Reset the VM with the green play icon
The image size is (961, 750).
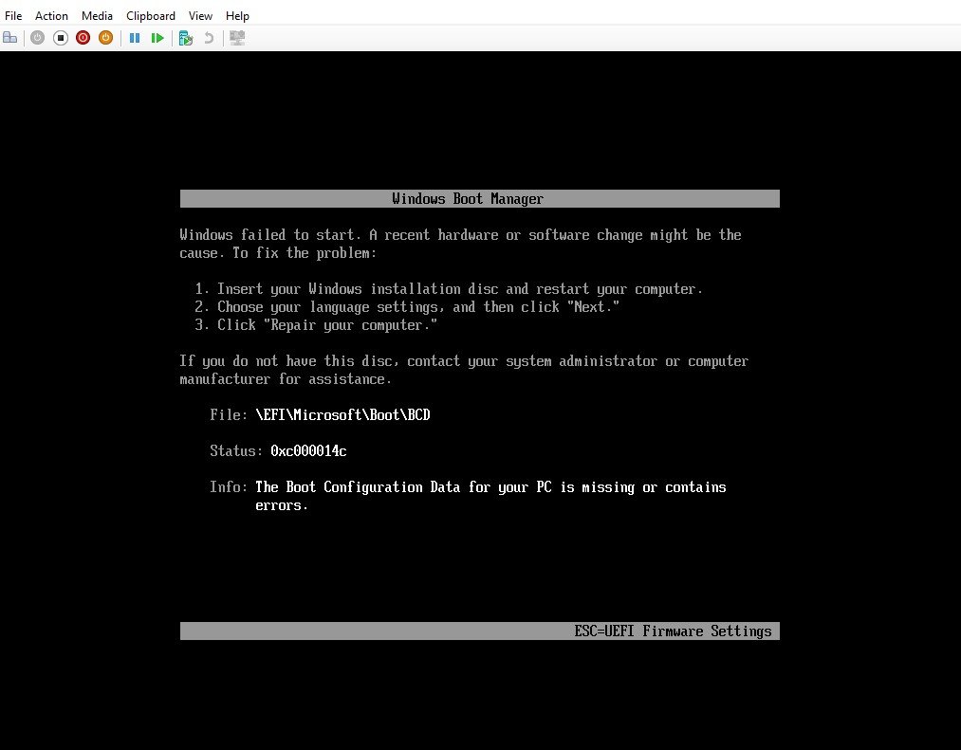point(157,38)
